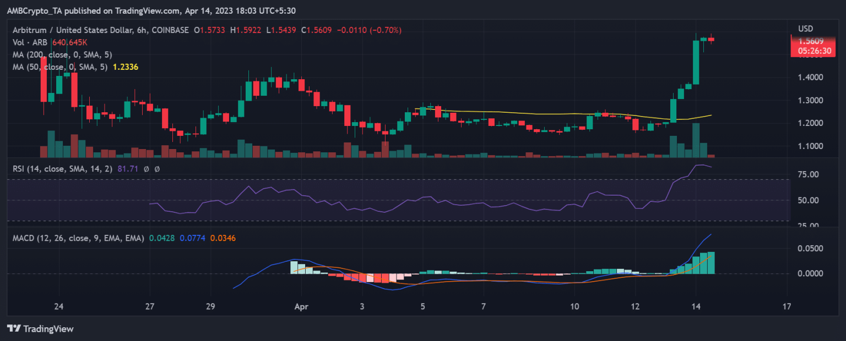Select the MA 200 indicator legend

(61, 54)
